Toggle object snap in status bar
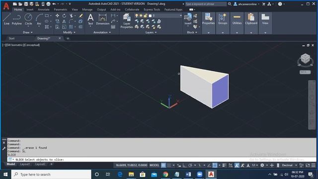The image size is (318, 179). click(x=215, y=165)
